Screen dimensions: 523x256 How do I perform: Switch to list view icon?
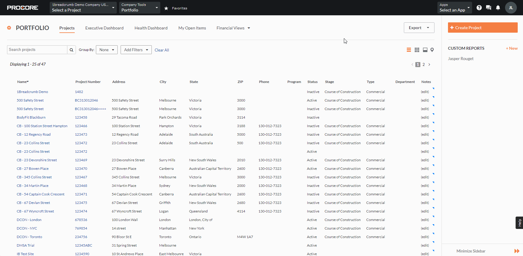(x=409, y=50)
